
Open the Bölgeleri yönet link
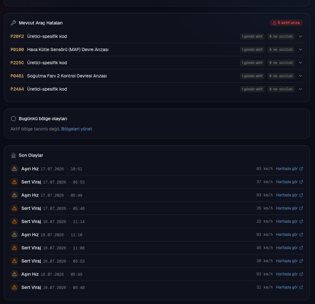[76, 129]
